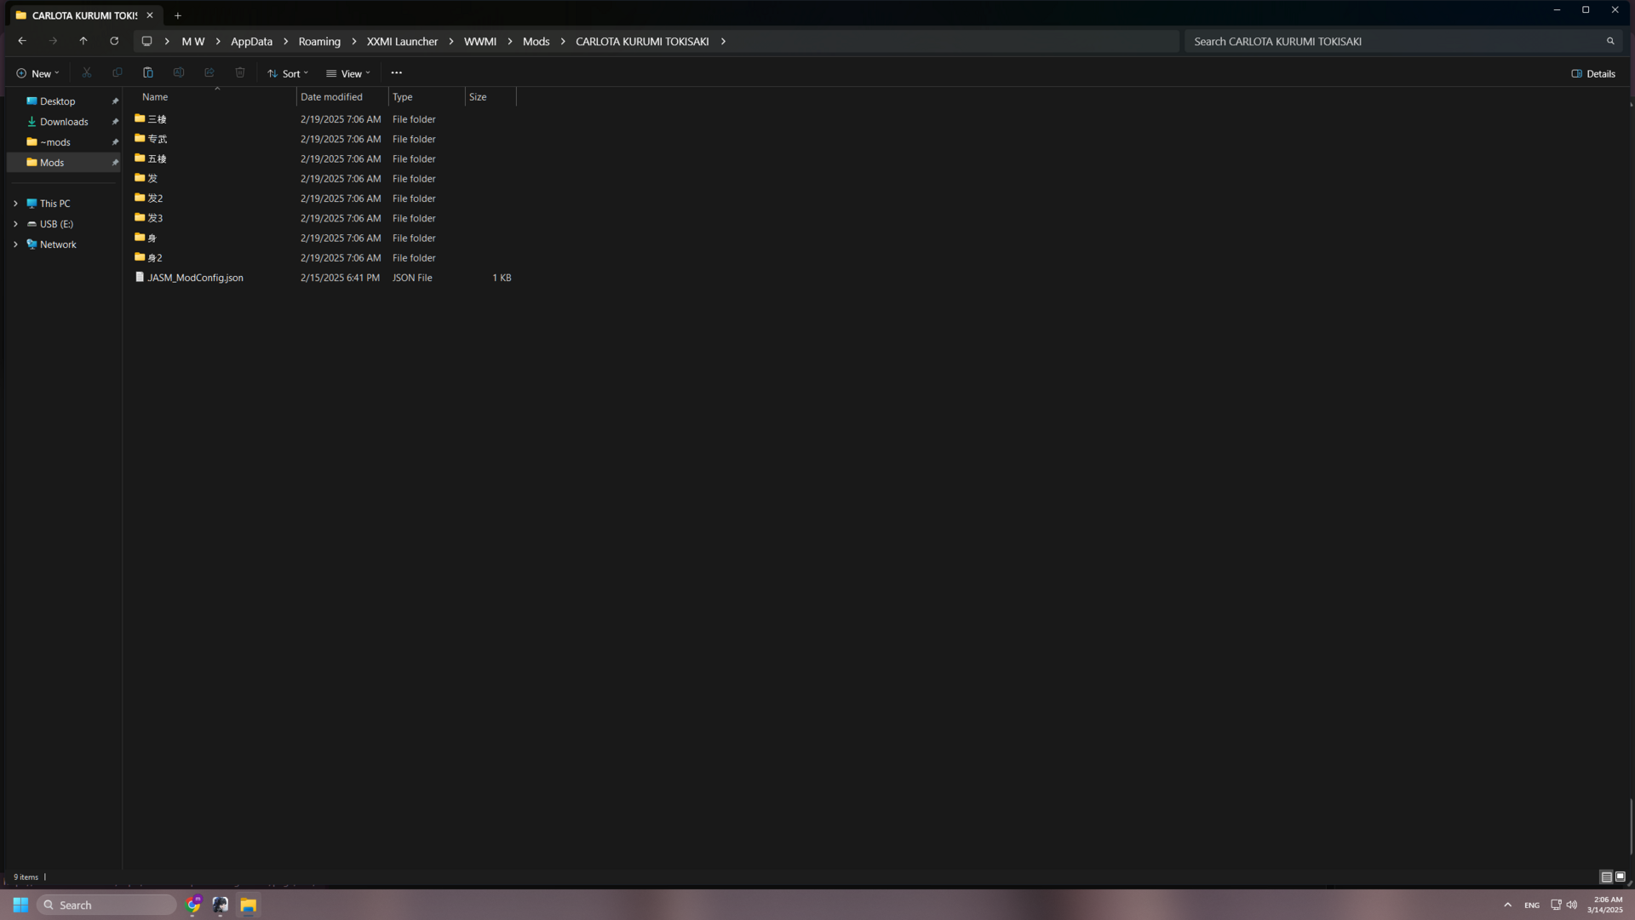Viewport: 1635px width, 920px height.
Task: Open the Windows Start menu
Action: click(x=20, y=905)
